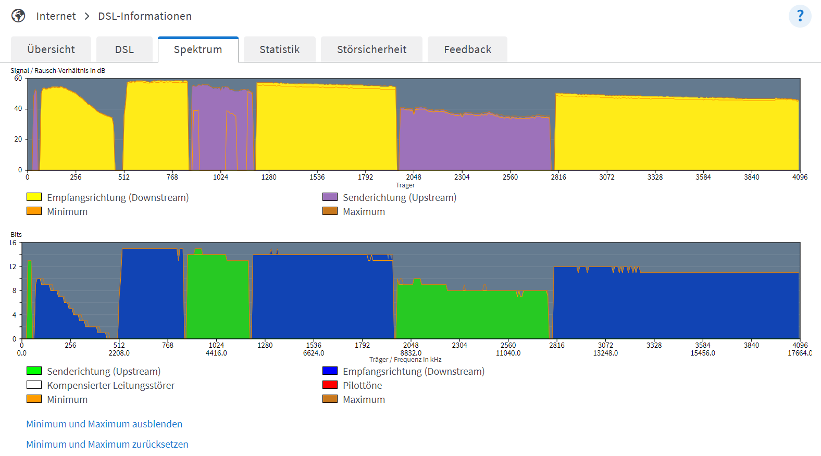Screen dimensions: 821x456
Task: Open the Störsicherheit tab
Action: click(x=372, y=49)
